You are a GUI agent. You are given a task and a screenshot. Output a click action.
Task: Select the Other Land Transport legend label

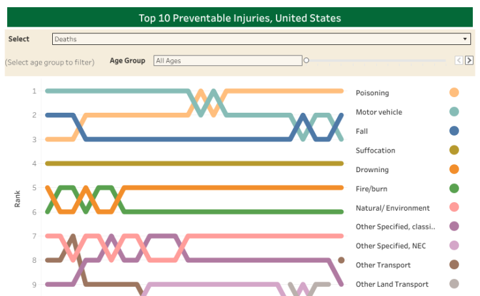point(392,284)
